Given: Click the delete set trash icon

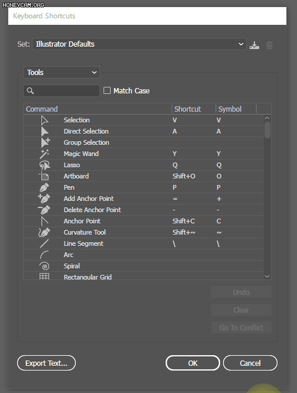Looking at the screenshot, I should tap(269, 45).
